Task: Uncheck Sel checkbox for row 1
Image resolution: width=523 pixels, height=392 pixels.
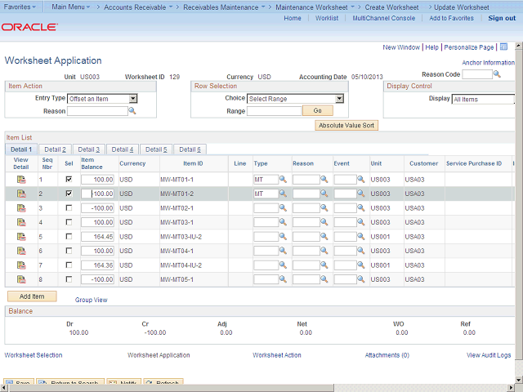Action: coord(69,179)
